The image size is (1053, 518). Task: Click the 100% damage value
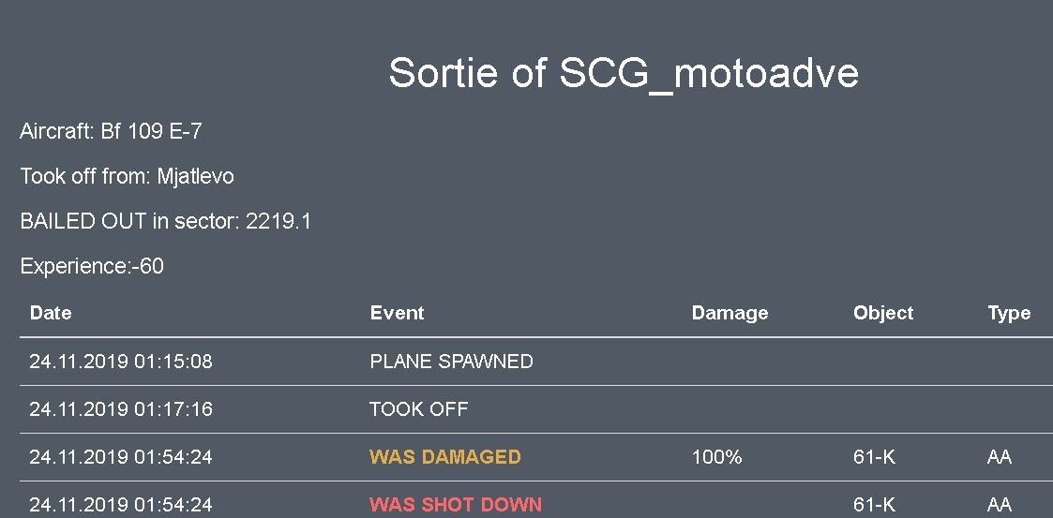tap(716, 457)
